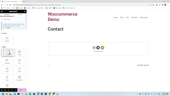Click the All rights reserved footer text
This screenshot has width=170, height=96.
coord(143,65)
